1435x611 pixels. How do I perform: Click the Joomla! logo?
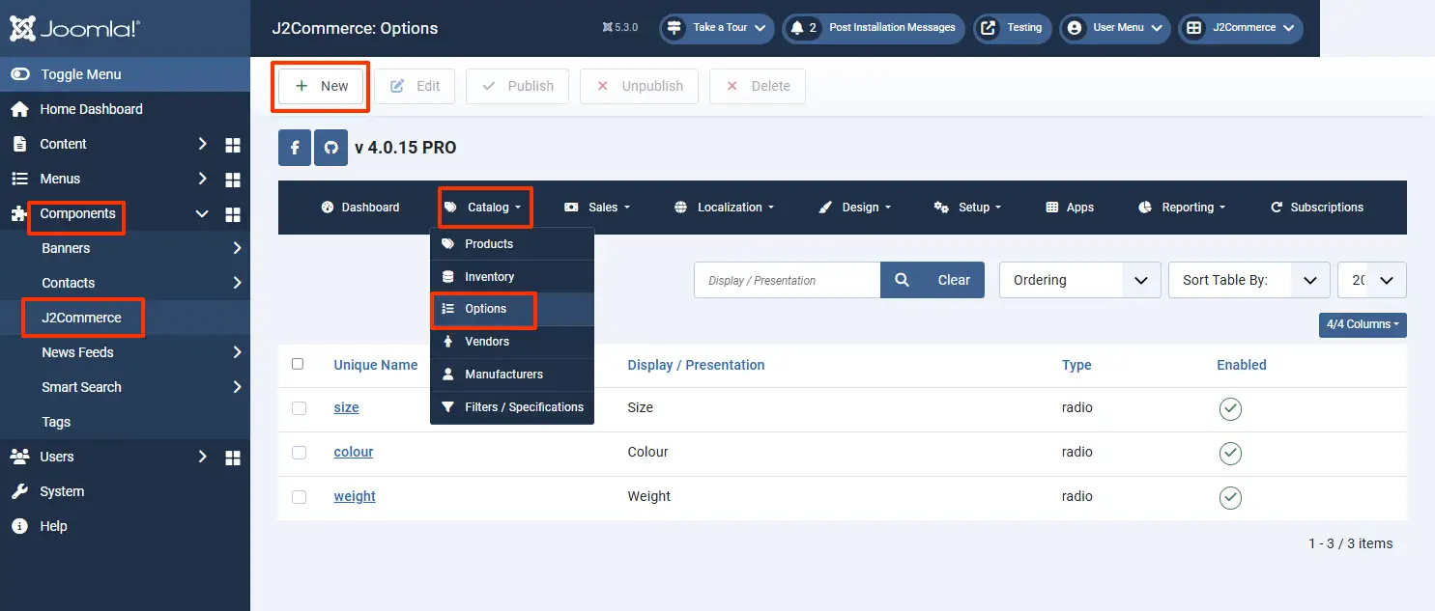[x=74, y=28]
